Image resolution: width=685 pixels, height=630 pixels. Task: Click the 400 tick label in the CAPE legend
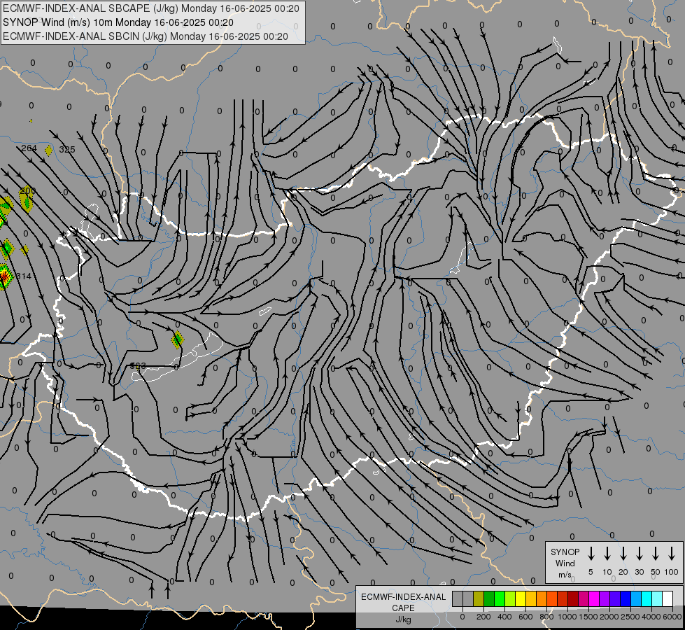[x=504, y=617]
